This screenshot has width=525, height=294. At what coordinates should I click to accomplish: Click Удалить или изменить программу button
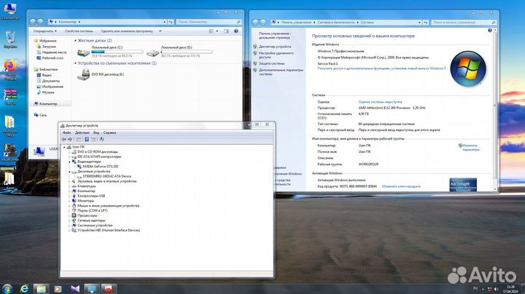127,31
